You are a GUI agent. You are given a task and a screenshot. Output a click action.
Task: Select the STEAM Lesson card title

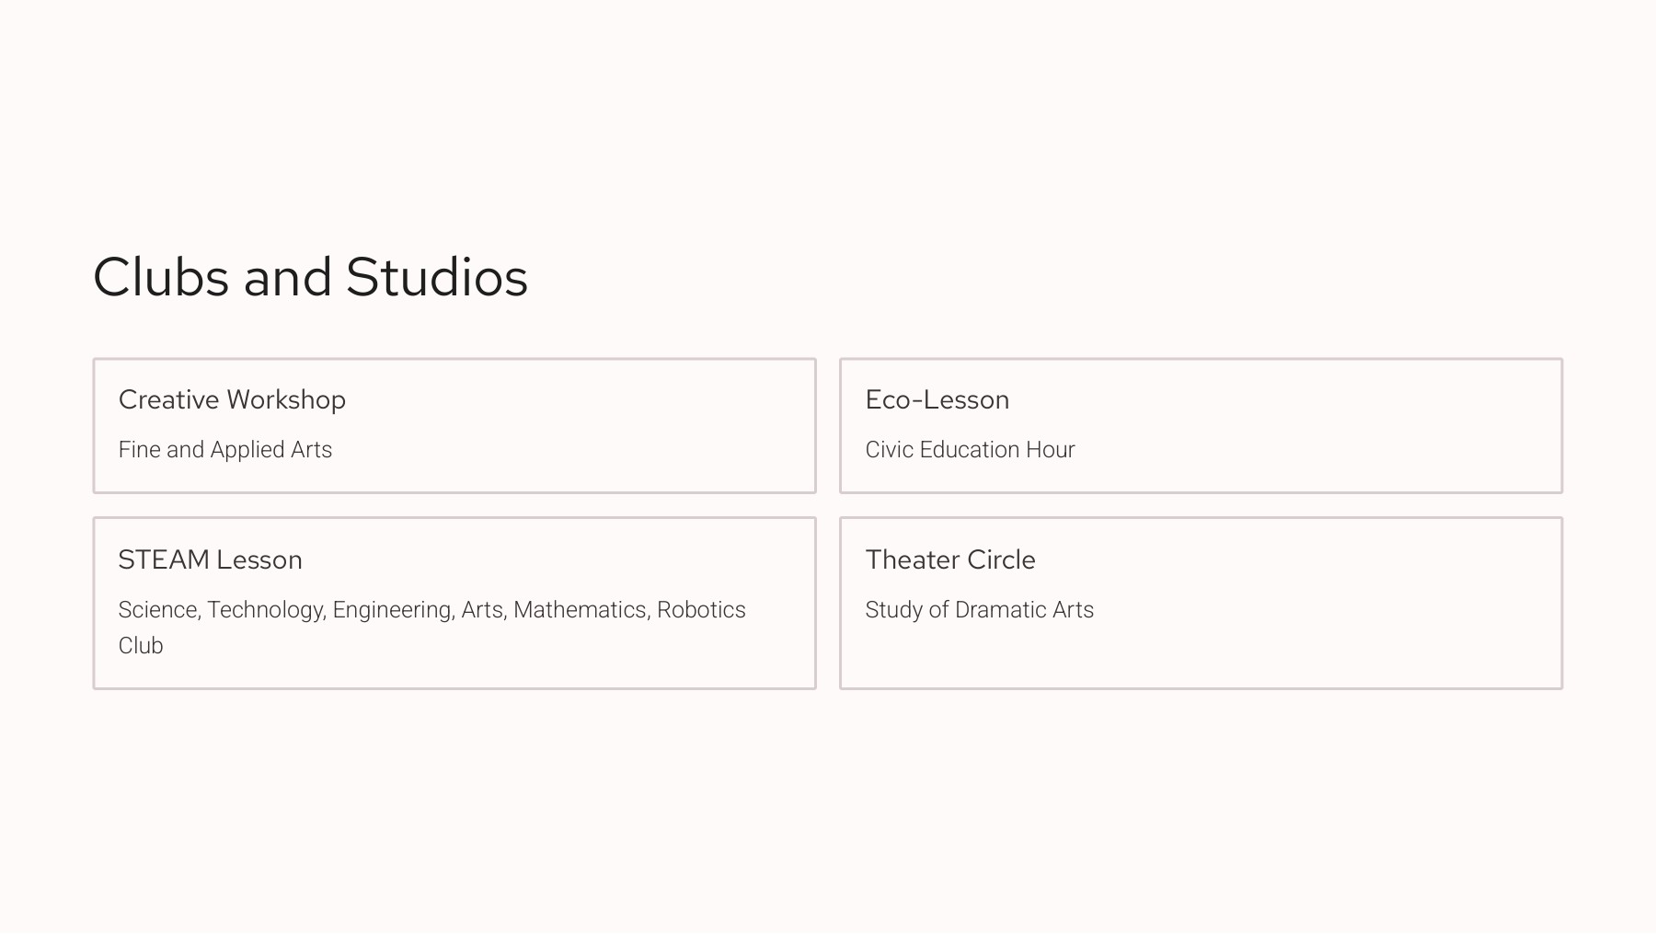click(x=210, y=559)
